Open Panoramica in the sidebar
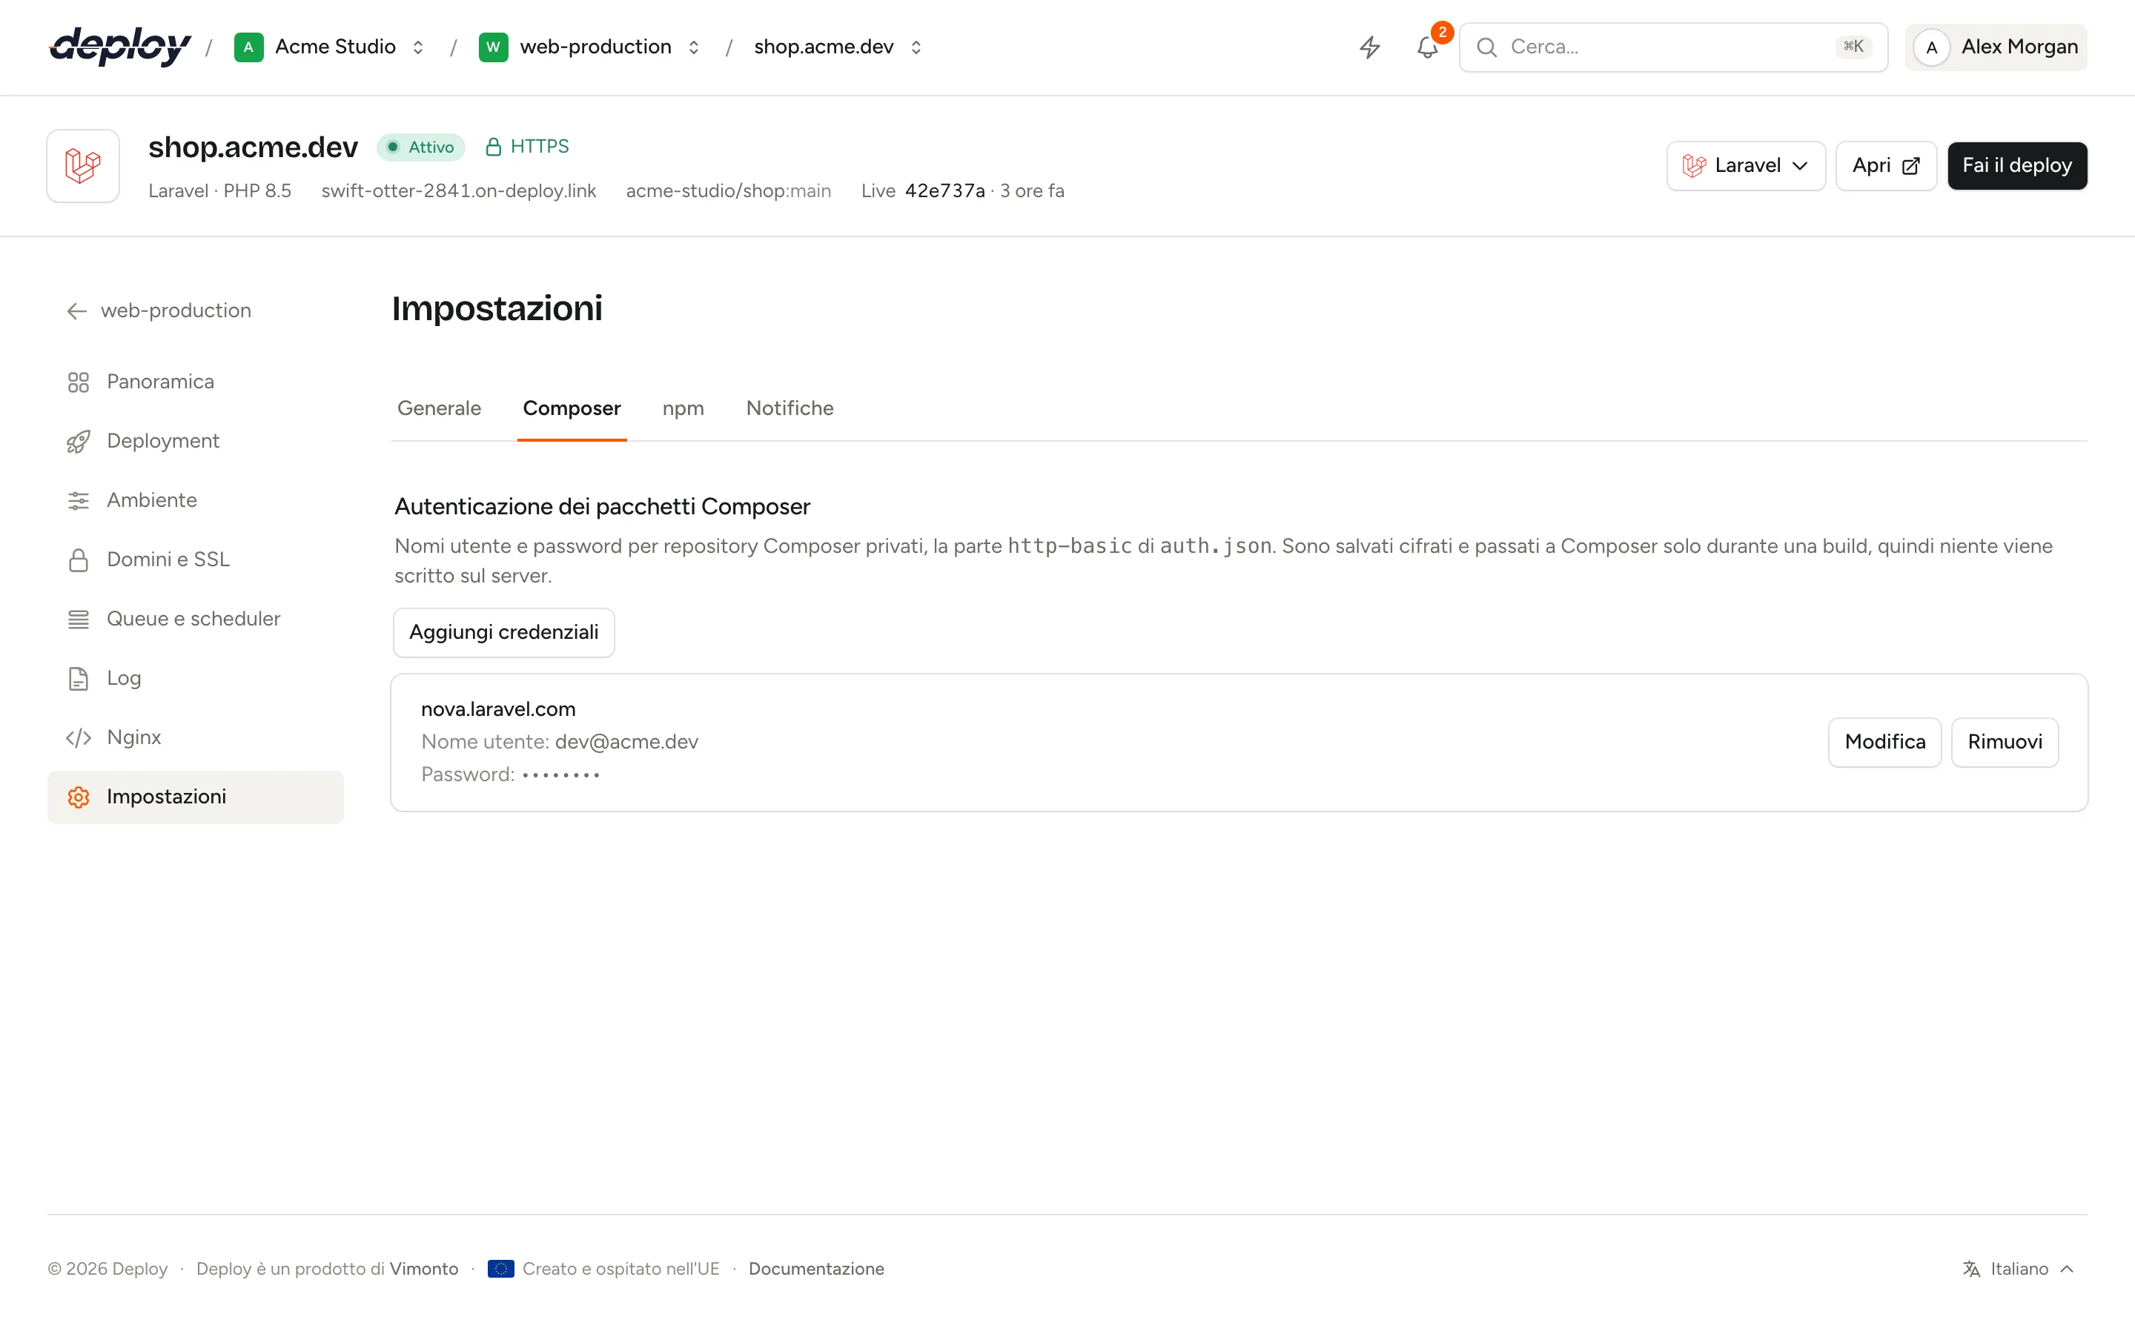The height and width of the screenshot is (1334, 2135). point(195,382)
